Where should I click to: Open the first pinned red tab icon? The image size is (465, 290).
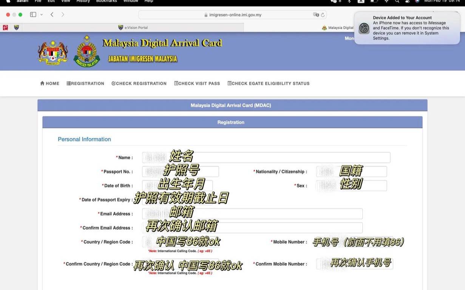tap(5, 28)
